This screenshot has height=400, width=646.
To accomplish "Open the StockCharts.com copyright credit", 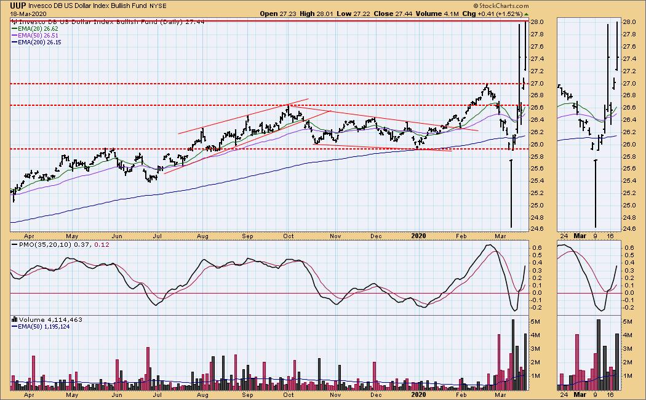I will coord(501,6).
